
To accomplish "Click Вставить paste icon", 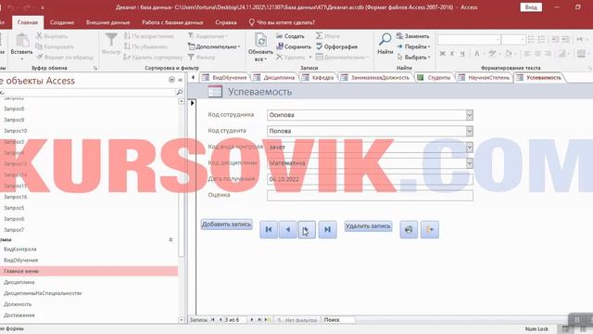I will point(22,40).
